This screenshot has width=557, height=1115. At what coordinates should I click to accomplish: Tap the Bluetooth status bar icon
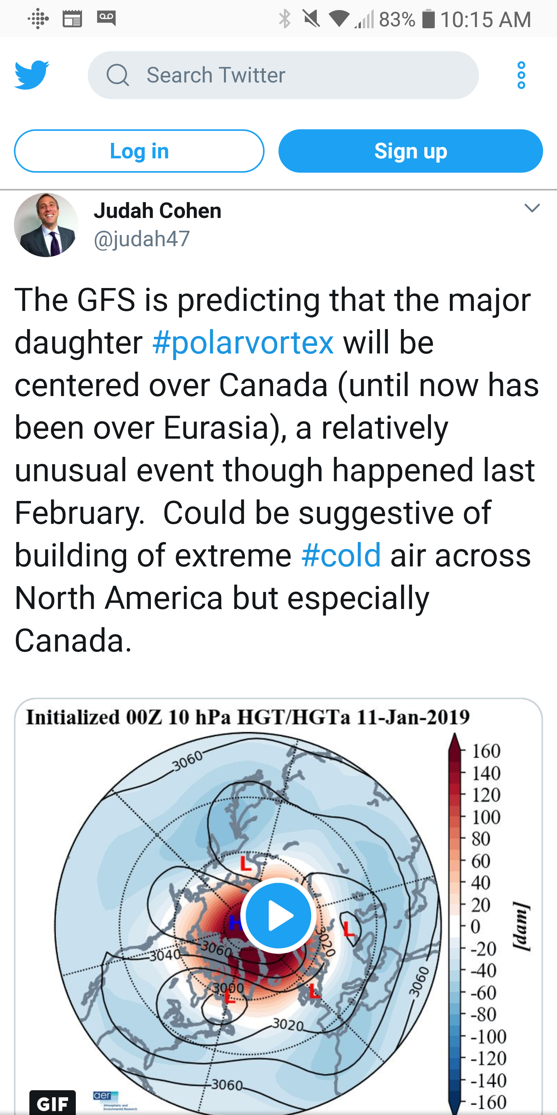coord(285,19)
